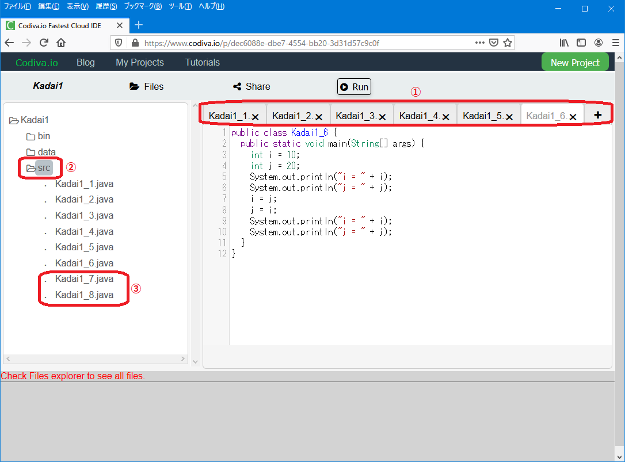Open Kadai1_7.java in the file tree

point(84,279)
